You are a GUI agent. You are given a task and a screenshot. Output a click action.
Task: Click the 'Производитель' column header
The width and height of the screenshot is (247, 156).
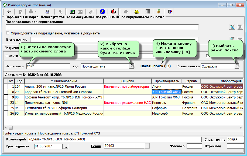click(166, 81)
